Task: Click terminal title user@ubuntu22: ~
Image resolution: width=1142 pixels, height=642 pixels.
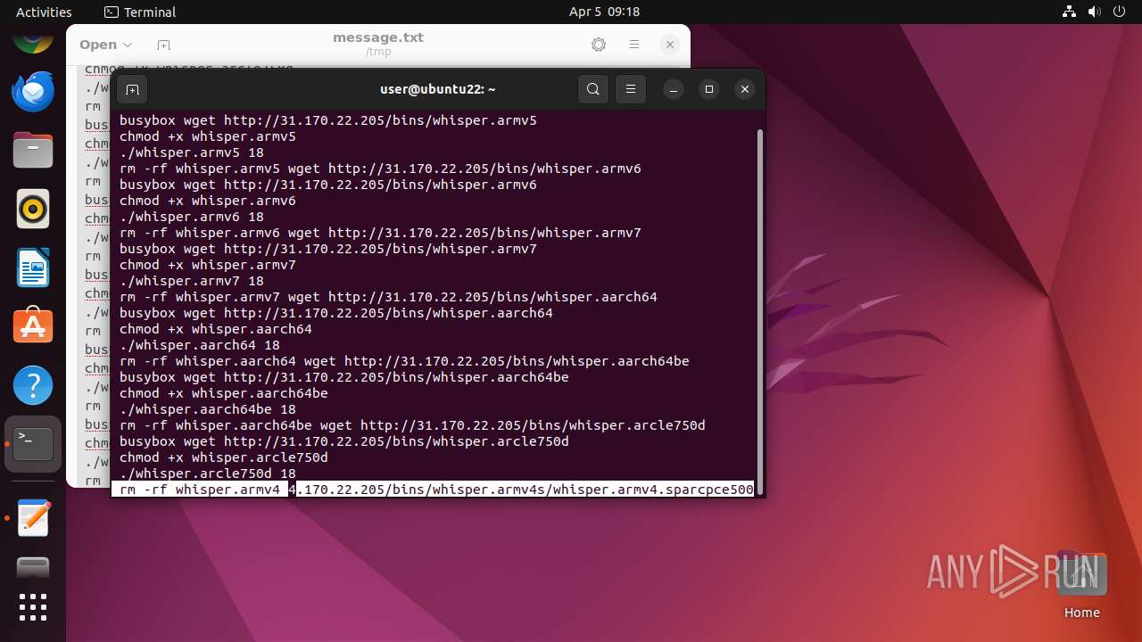Action: tap(437, 89)
